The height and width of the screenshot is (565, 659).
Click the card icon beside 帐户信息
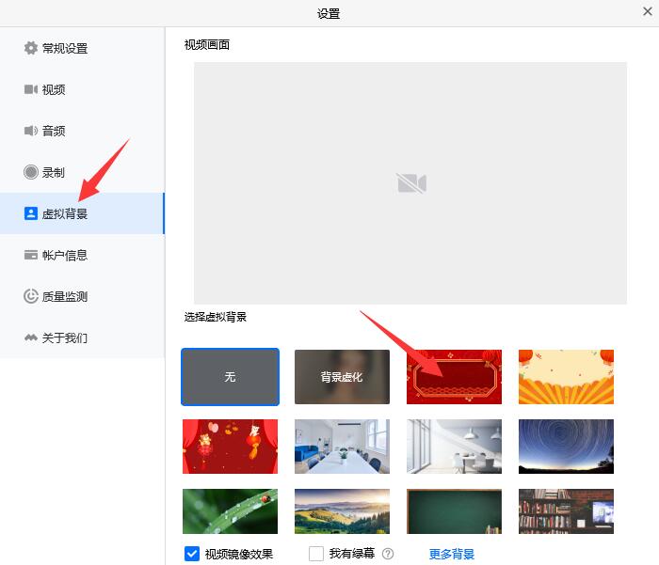31,255
